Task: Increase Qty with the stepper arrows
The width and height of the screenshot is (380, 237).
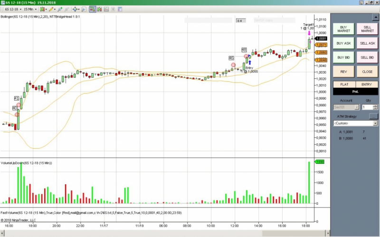Action: 375,106
